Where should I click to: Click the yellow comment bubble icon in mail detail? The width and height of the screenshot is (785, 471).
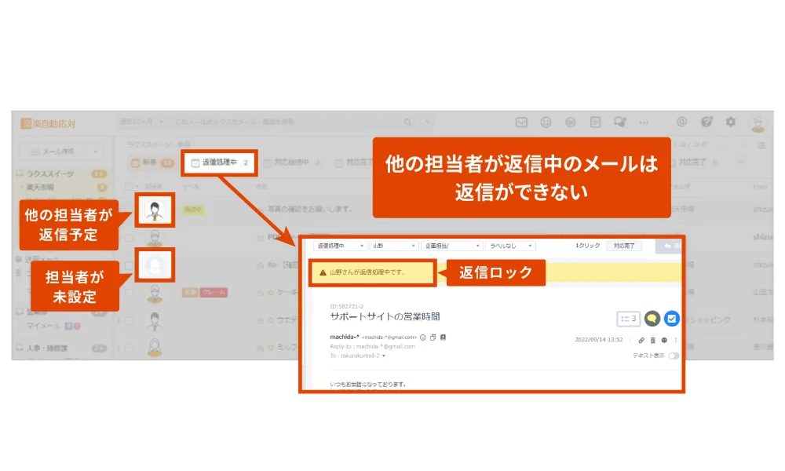click(x=652, y=319)
